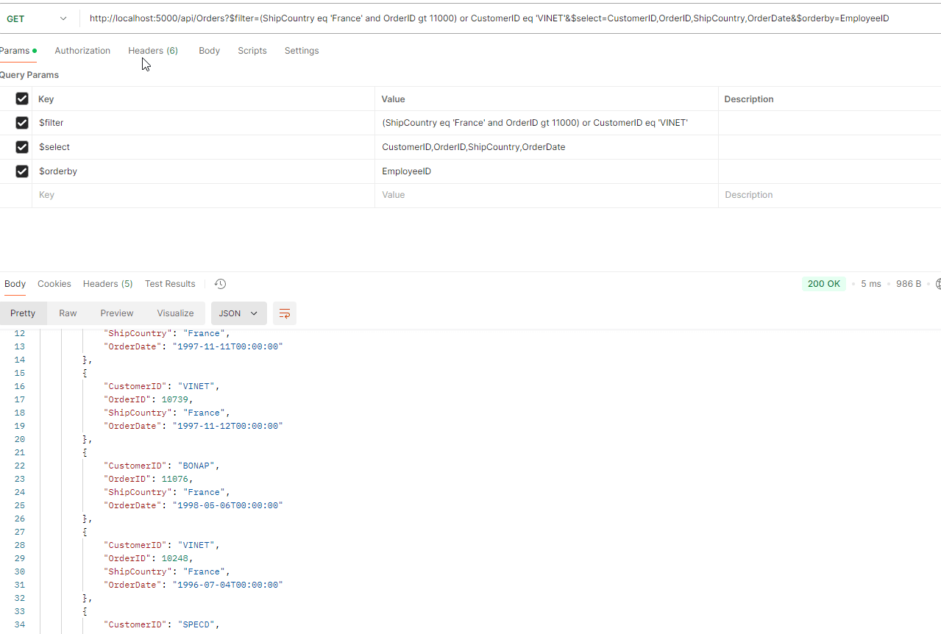Toggle the $orderby parameter checkbox
The image size is (941, 634).
click(x=22, y=171)
